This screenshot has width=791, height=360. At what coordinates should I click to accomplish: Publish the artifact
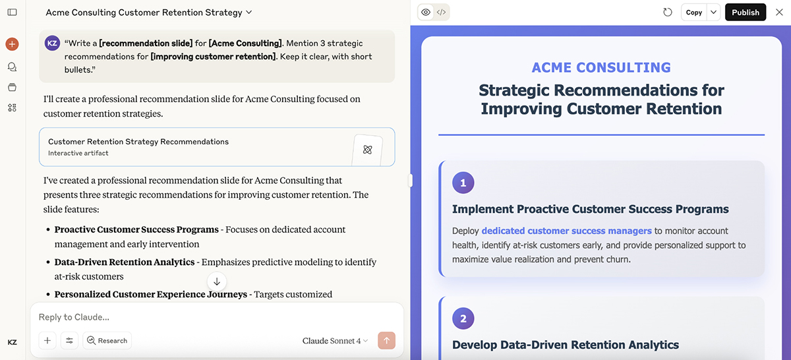point(746,12)
